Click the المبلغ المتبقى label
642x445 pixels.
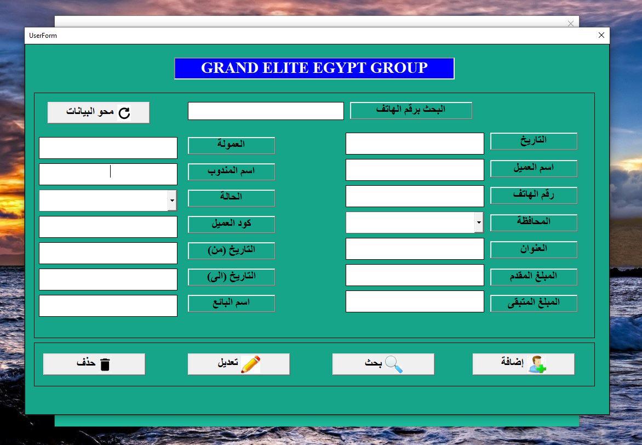coord(534,303)
